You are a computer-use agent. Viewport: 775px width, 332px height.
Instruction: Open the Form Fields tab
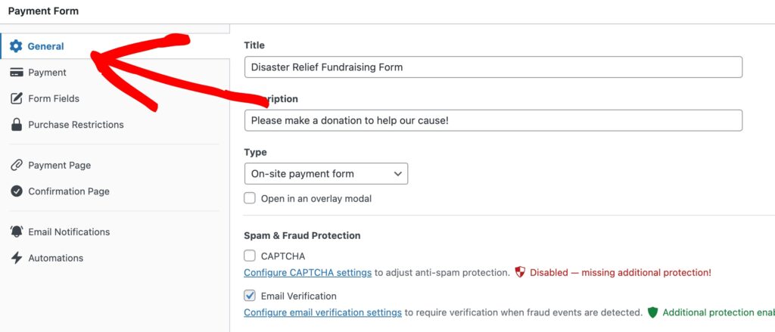(53, 98)
